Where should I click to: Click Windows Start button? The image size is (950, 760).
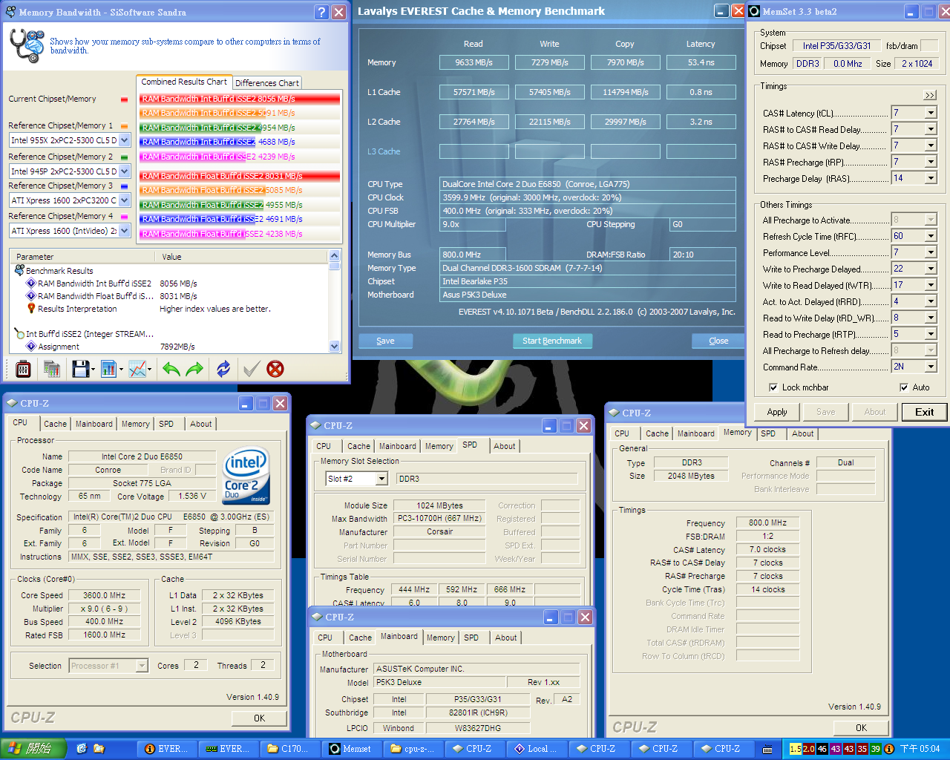click(x=33, y=749)
